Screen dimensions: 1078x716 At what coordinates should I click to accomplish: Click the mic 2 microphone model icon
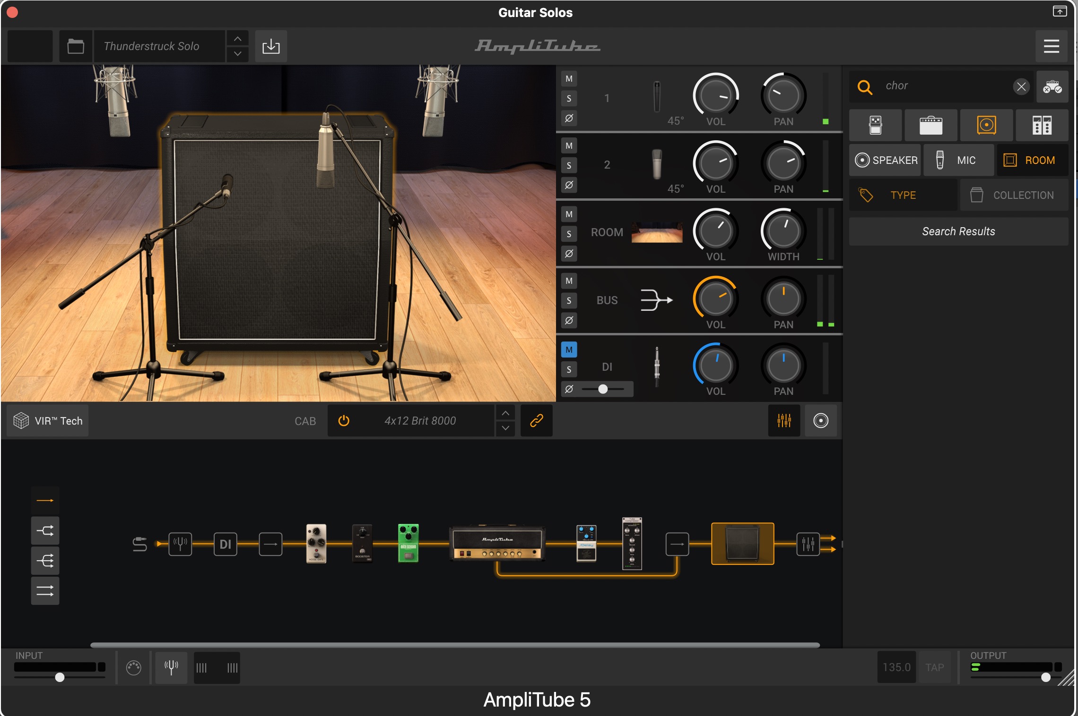point(657,164)
